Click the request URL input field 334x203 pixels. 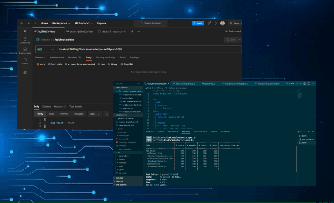(149, 49)
